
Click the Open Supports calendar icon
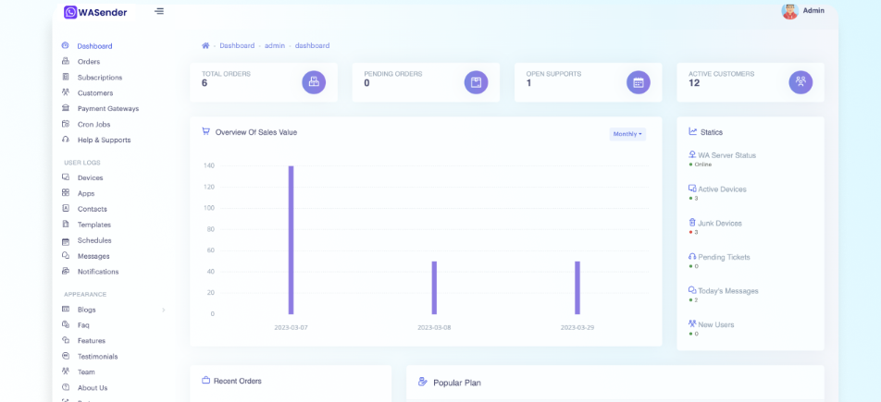coord(638,82)
